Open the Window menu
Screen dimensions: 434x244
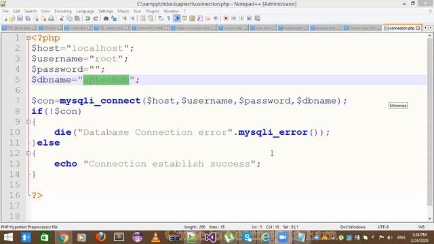point(171,11)
